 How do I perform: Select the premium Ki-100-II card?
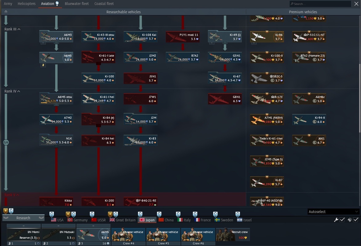pyautogui.click(x=267, y=58)
